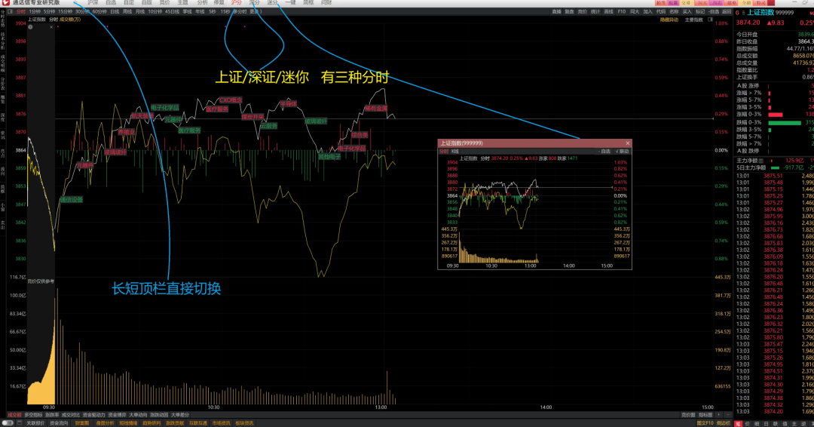Select the 涨跌率 indicator tab

click(52, 415)
